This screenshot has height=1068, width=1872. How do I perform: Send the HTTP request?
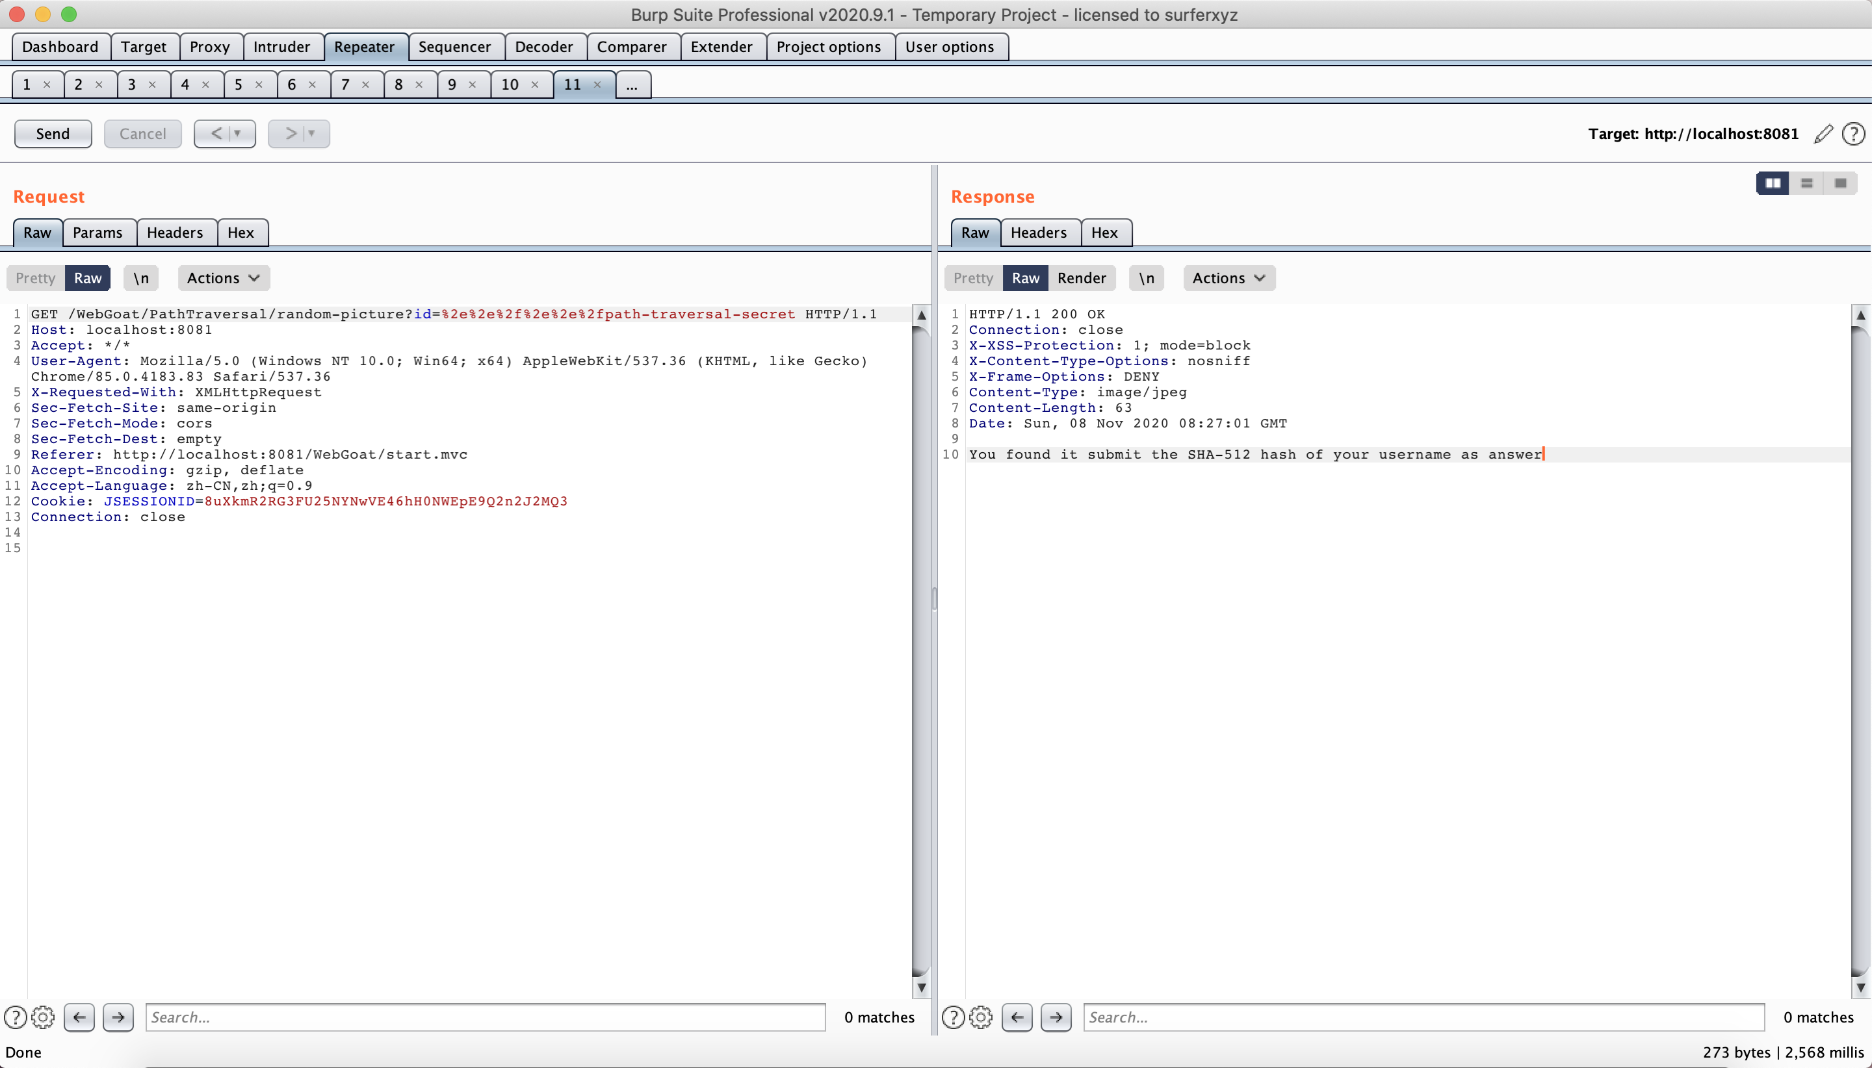pyautogui.click(x=53, y=134)
